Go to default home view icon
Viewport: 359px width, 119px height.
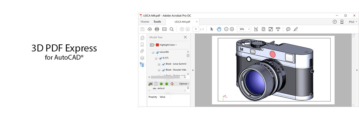click(172, 84)
